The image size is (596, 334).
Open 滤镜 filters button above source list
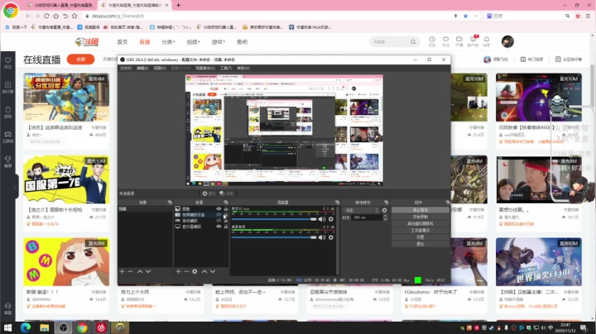pos(227,193)
